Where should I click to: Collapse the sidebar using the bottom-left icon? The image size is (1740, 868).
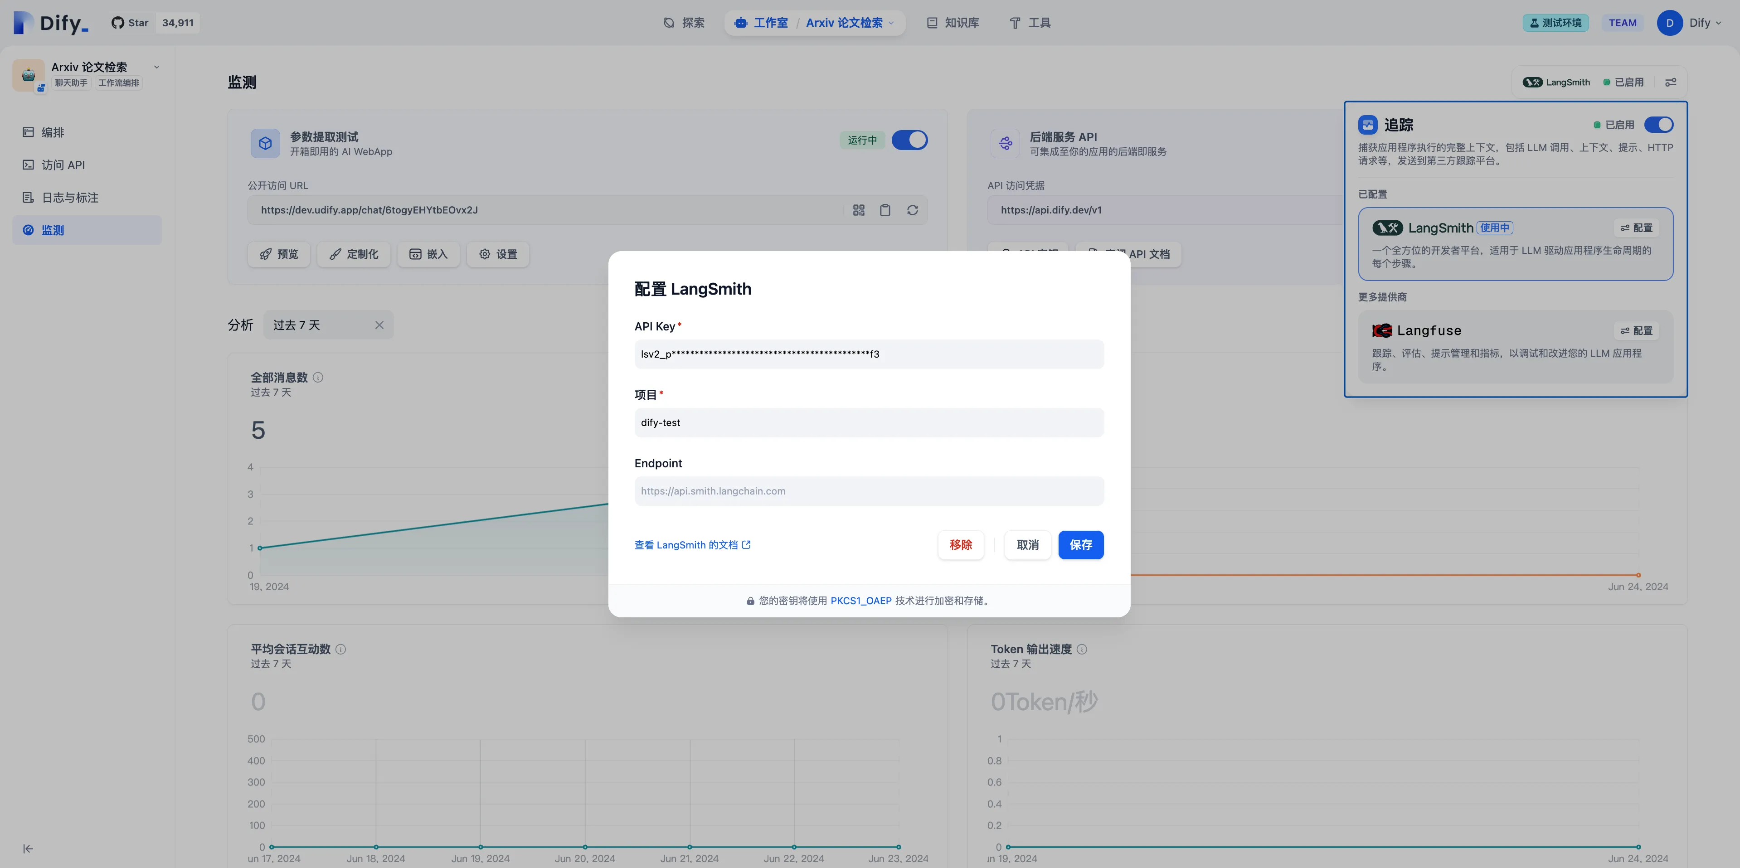pos(28,849)
